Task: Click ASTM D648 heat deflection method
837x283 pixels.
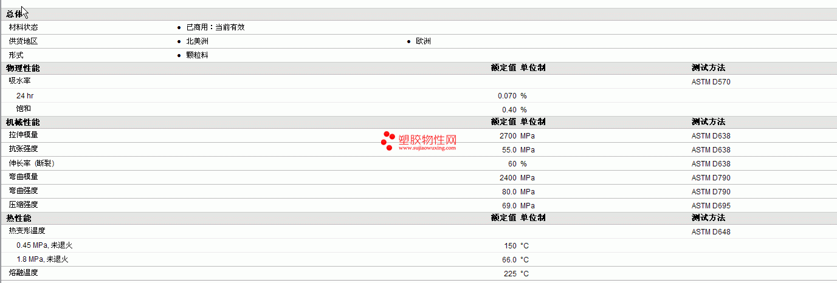Action: click(711, 232)
